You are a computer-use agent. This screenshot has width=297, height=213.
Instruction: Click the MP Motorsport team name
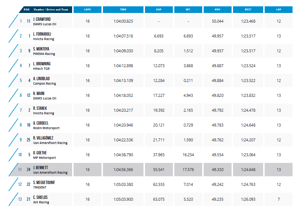coord(44,158)
